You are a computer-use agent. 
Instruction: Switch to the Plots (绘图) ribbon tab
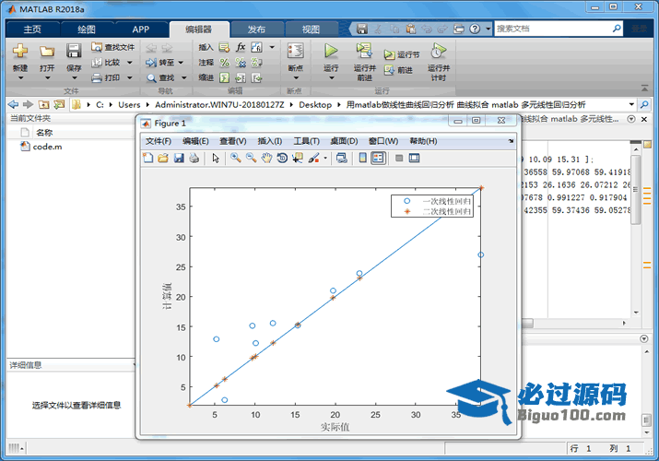tap(86, 30)
